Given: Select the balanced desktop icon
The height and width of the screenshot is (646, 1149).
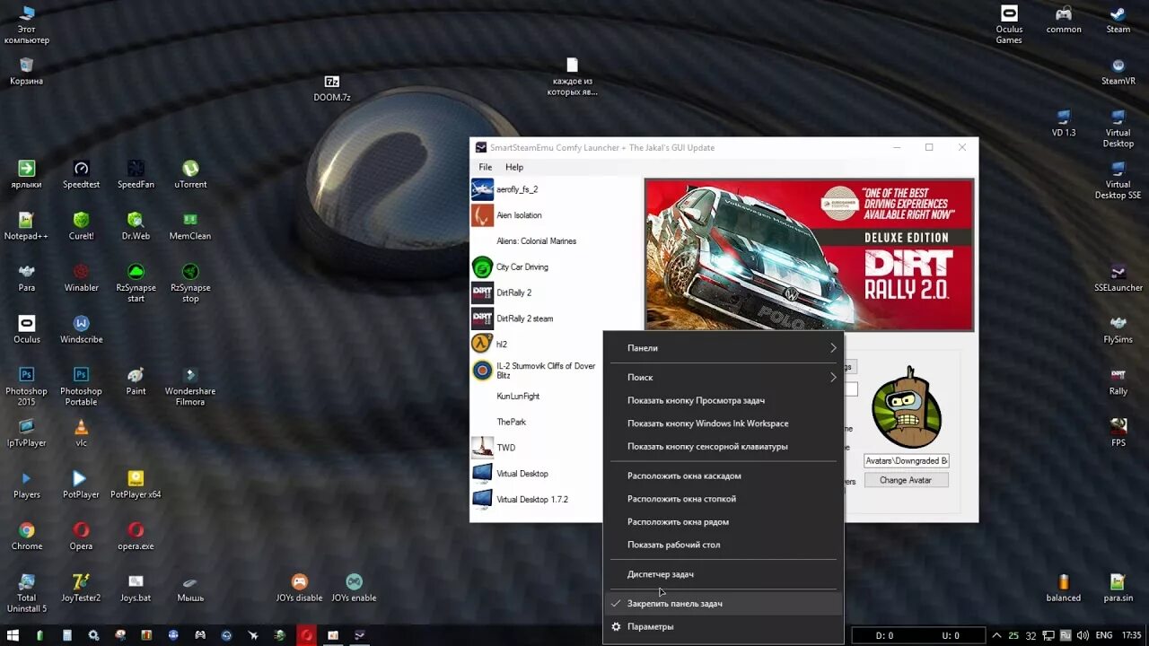Looking at the screenshot, I should click(1064, 588).
